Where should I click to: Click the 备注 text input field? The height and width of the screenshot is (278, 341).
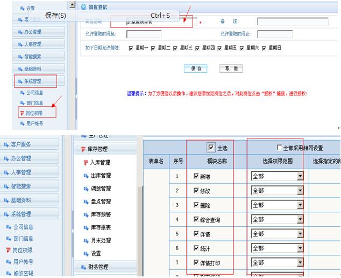[x=292, y=22]
